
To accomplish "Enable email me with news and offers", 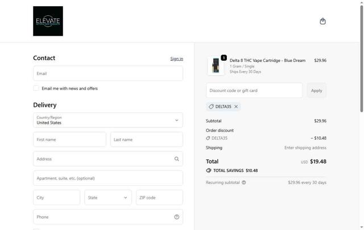I will pos(36,88).
